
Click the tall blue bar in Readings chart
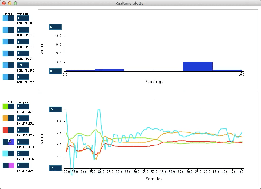[198, 66]
